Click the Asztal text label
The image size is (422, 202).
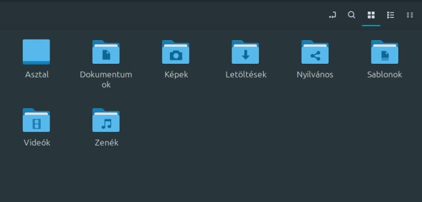click(x=37, y=74)
